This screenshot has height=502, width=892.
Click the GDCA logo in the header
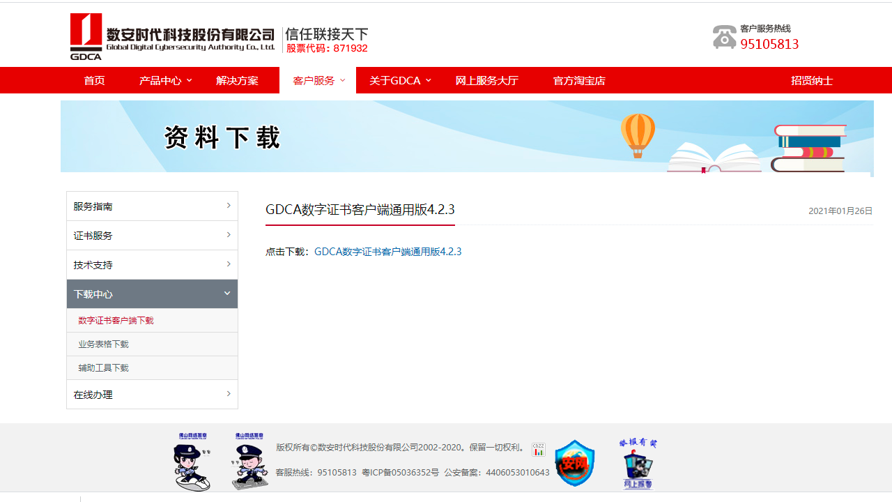pos(85,35)
